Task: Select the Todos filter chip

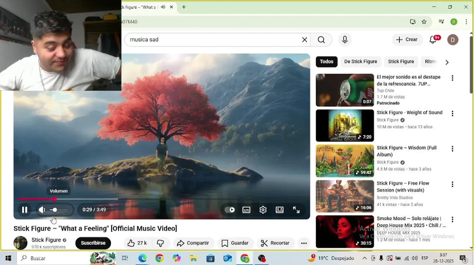Action: [326, 62]
